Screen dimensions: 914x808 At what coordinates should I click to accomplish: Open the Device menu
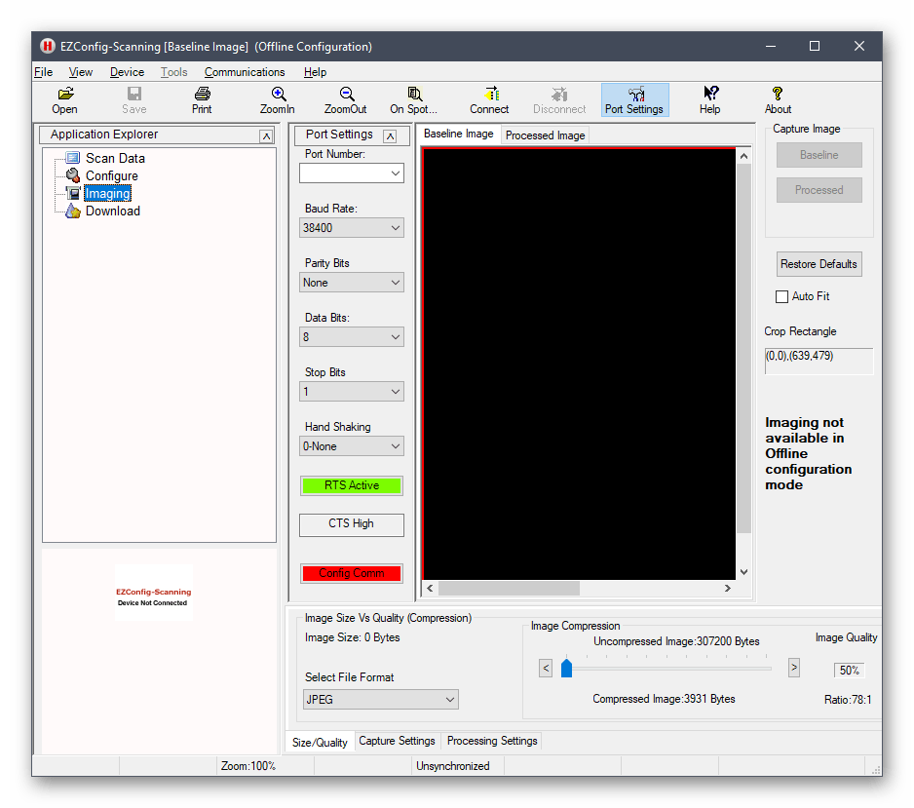pos(127,72)
